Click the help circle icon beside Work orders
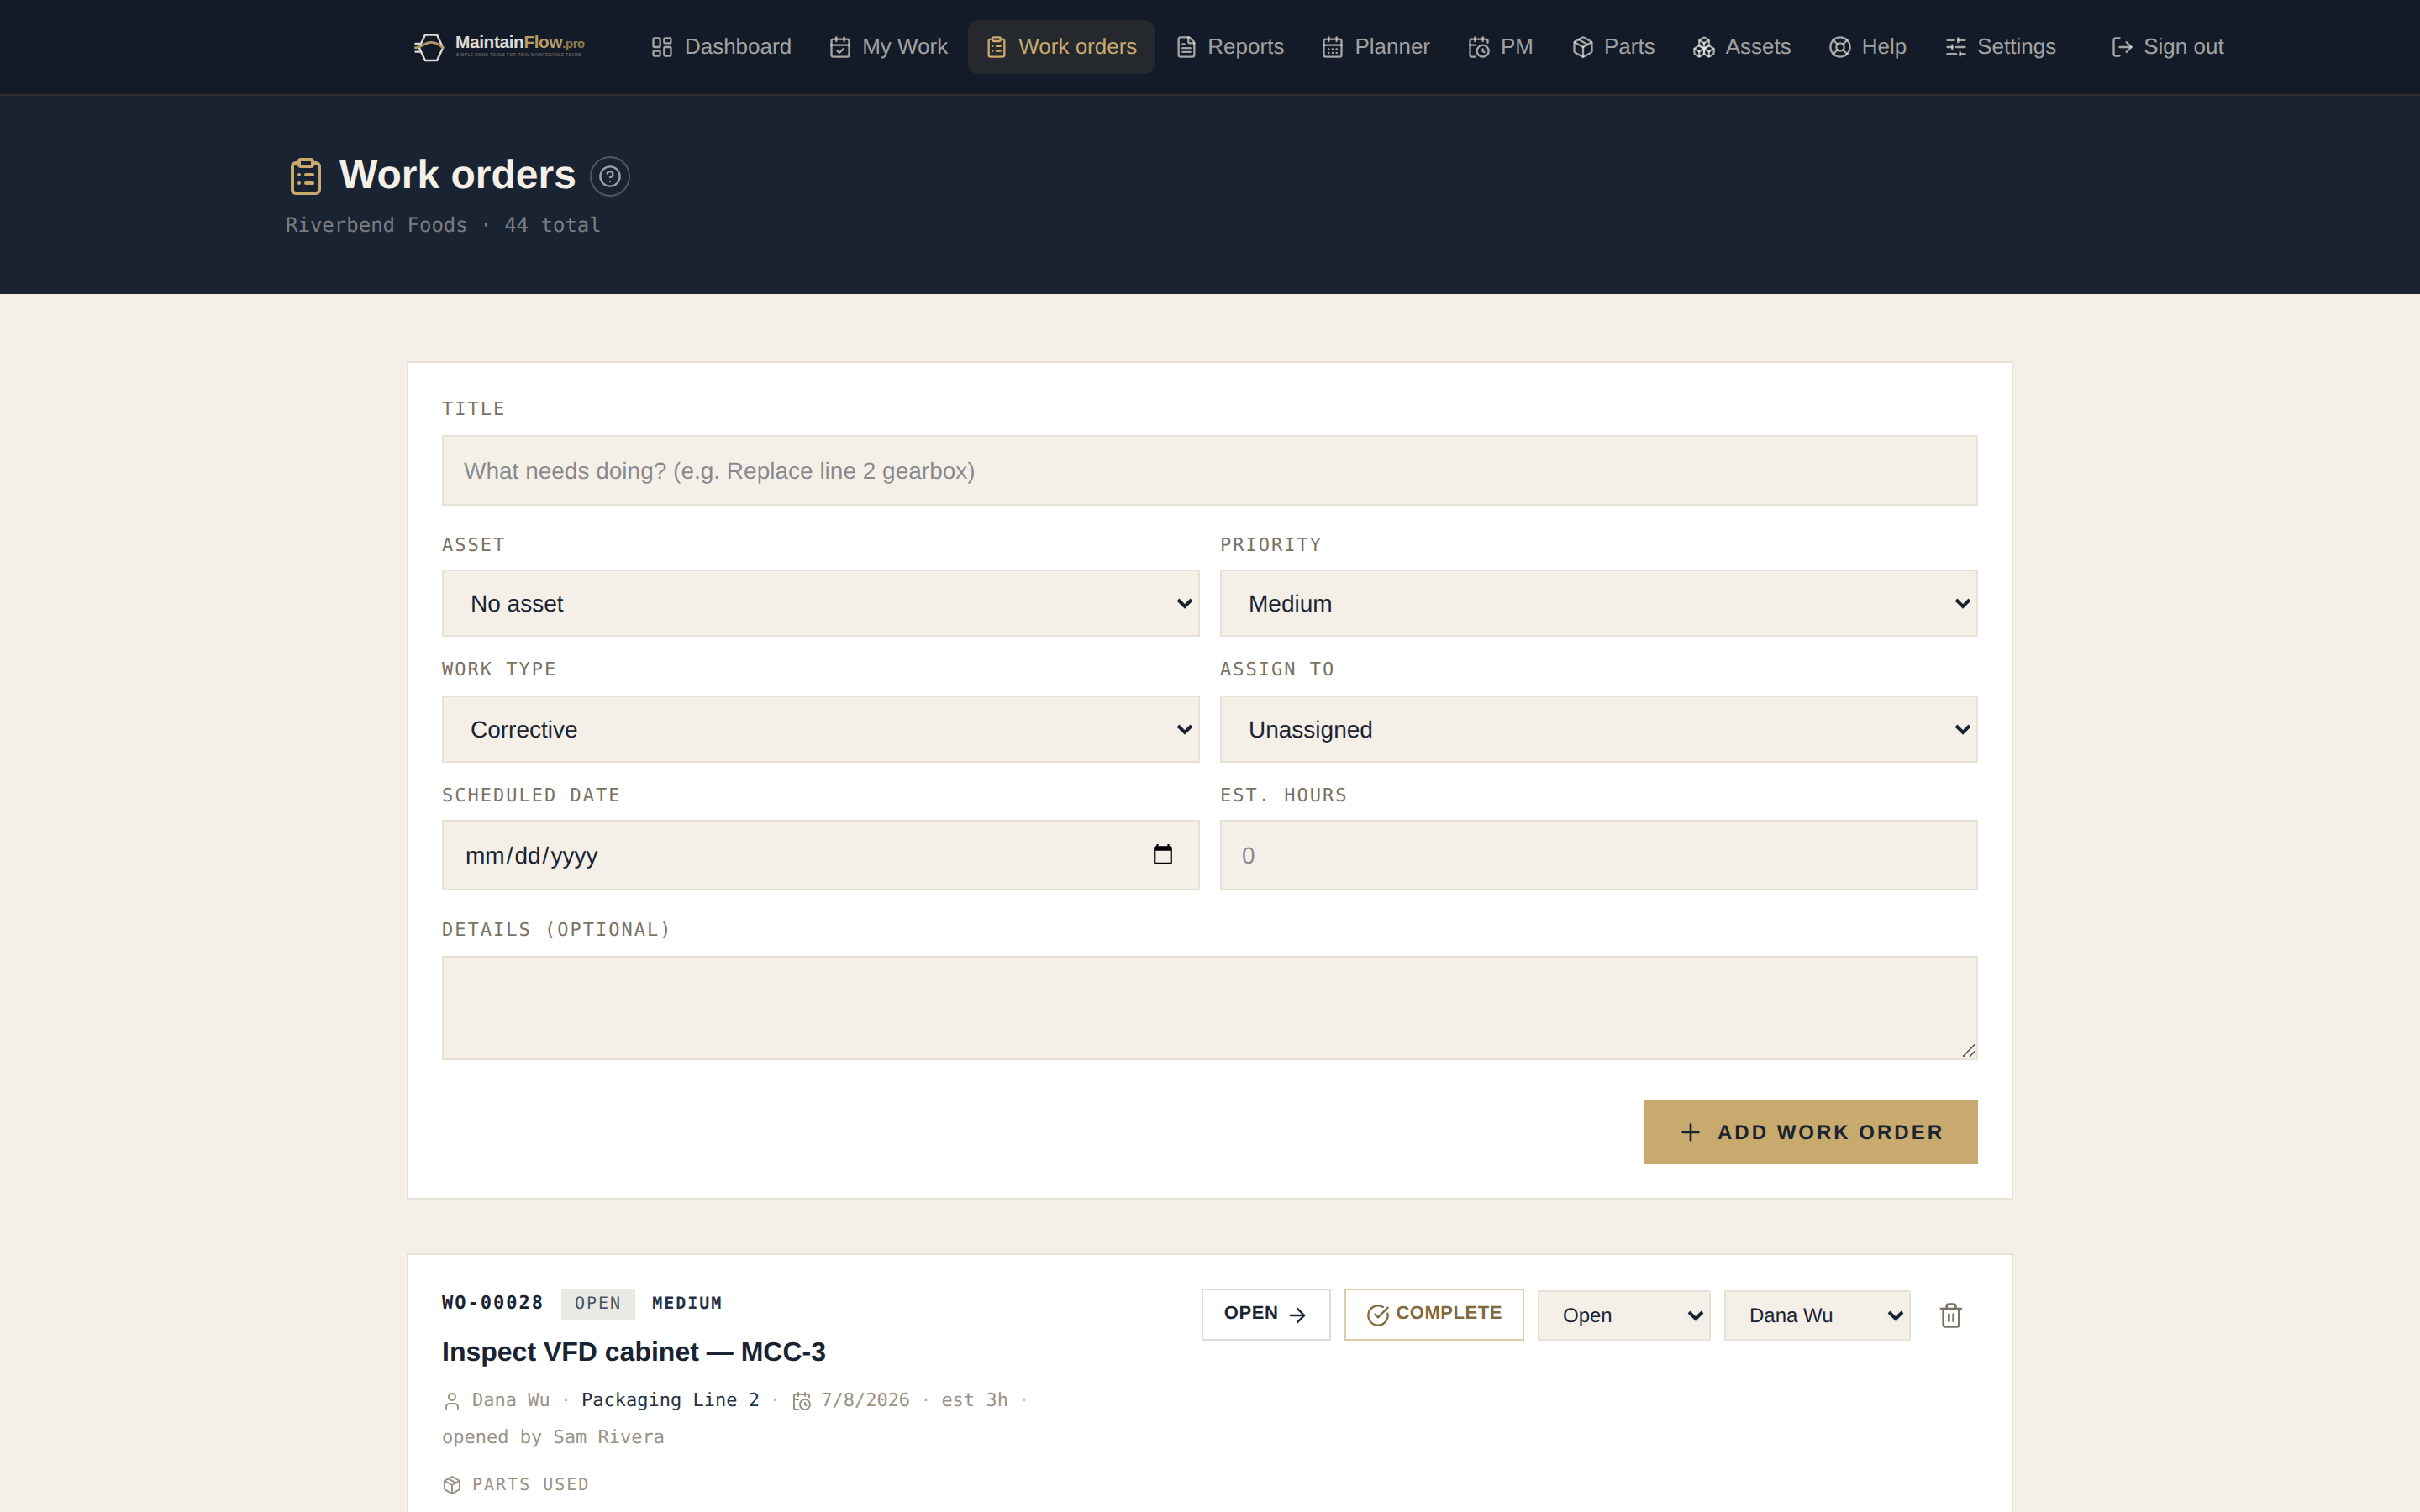 coord(609,176)
